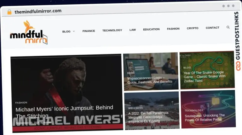Open the A 2022. Évi Téli Paralimpia article
This screenshot has height=135, width=242.
click(x=148, y=117)
